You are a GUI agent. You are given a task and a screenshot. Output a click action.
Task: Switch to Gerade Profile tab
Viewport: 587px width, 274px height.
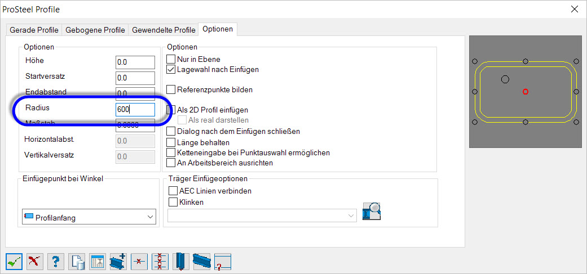(x=34, y=30)
